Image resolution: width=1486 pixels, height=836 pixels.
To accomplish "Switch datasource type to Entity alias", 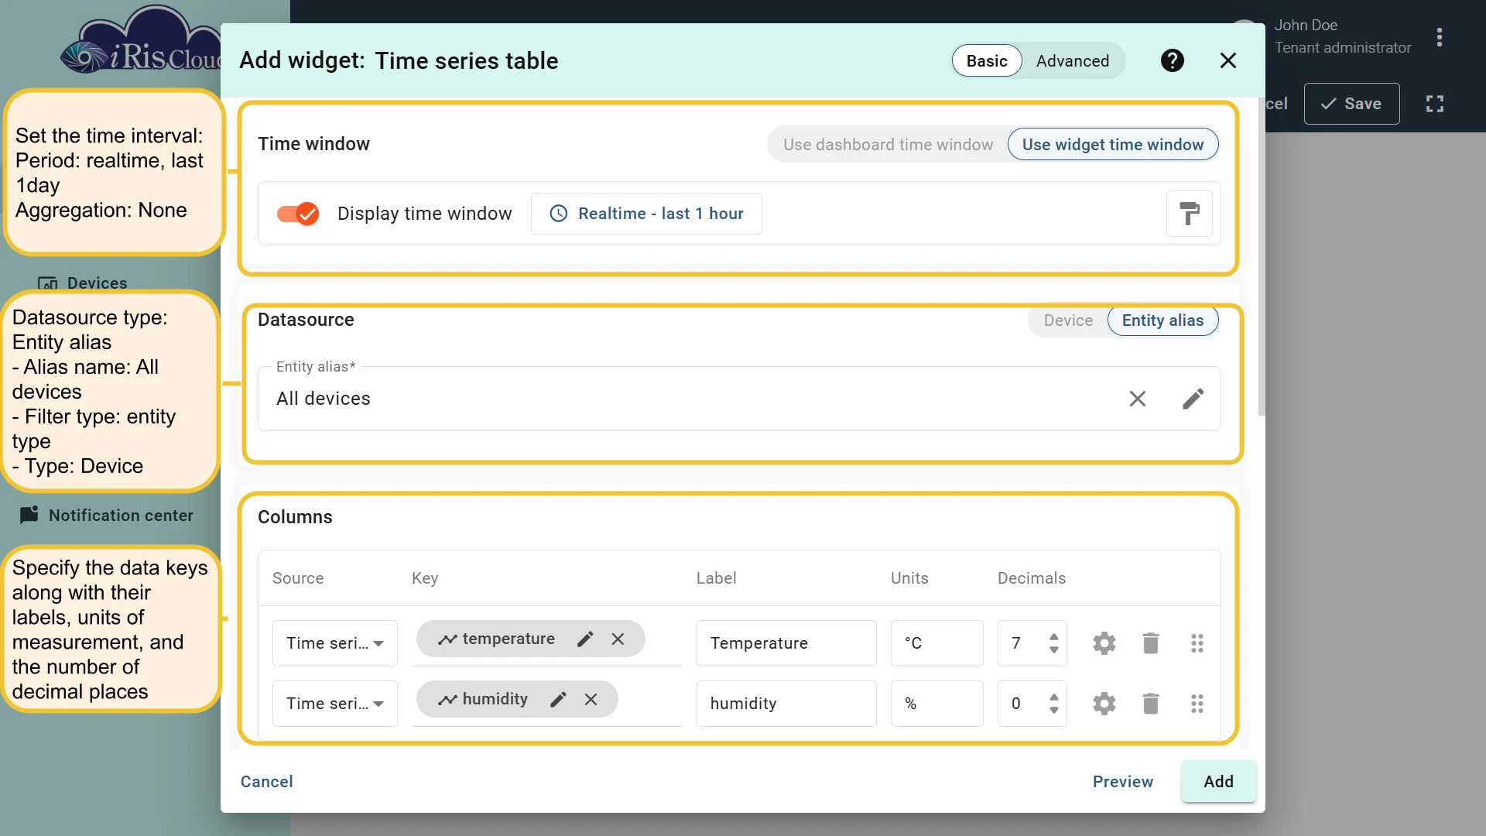I will click(1162, 320).
